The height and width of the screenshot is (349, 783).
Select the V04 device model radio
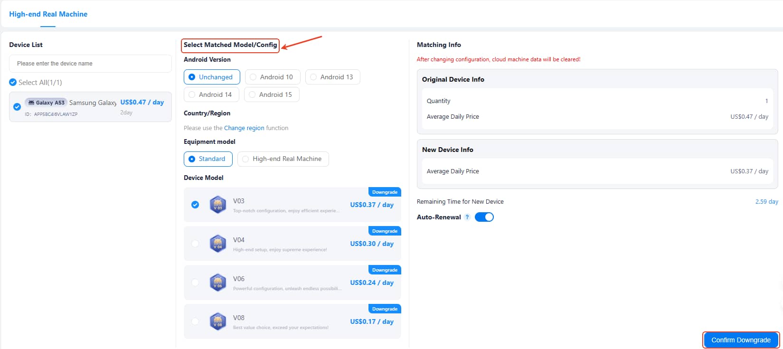195,244
